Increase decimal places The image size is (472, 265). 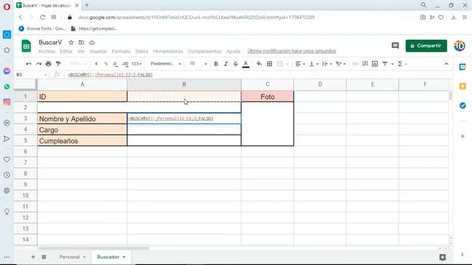click(x=125, y=64)
